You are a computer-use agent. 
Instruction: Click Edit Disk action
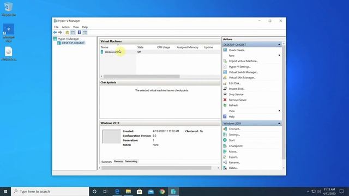tap(235, 83)
